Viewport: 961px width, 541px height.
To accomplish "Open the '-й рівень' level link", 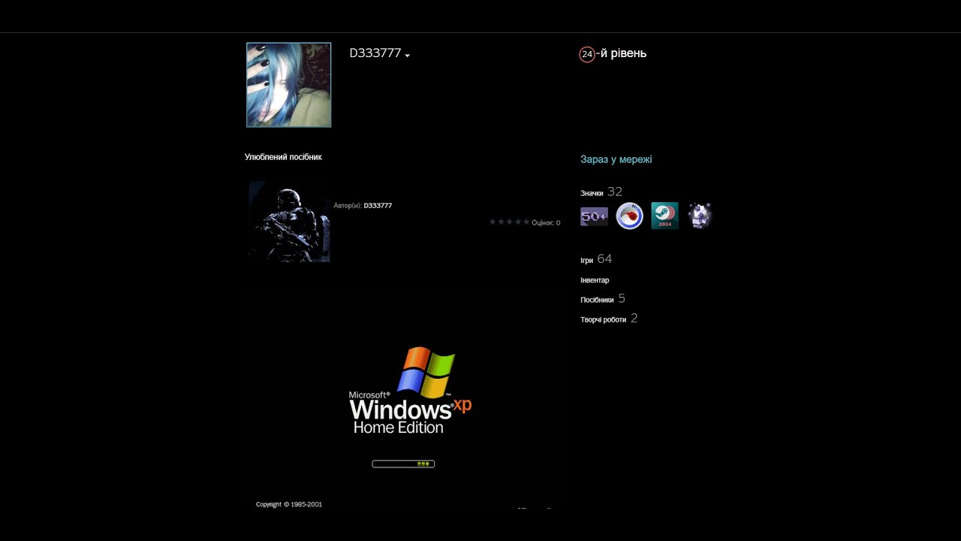I will click(x=621, y=53).
